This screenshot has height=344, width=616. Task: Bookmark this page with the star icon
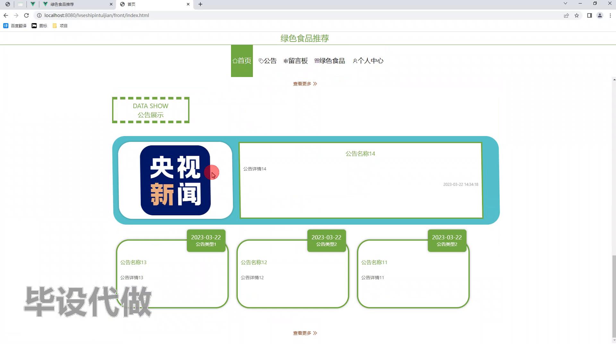click(577, 15)
